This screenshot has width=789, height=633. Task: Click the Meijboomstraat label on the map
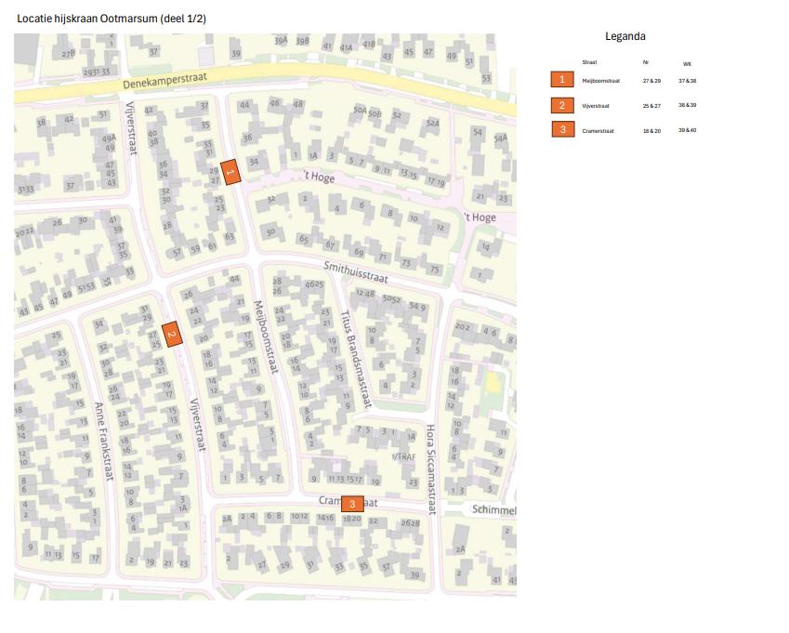click(264, 336)
